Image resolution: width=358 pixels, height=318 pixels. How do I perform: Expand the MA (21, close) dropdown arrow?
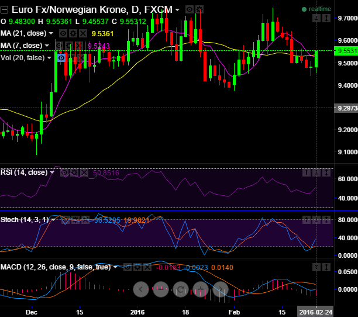click(x=51, y=33)
